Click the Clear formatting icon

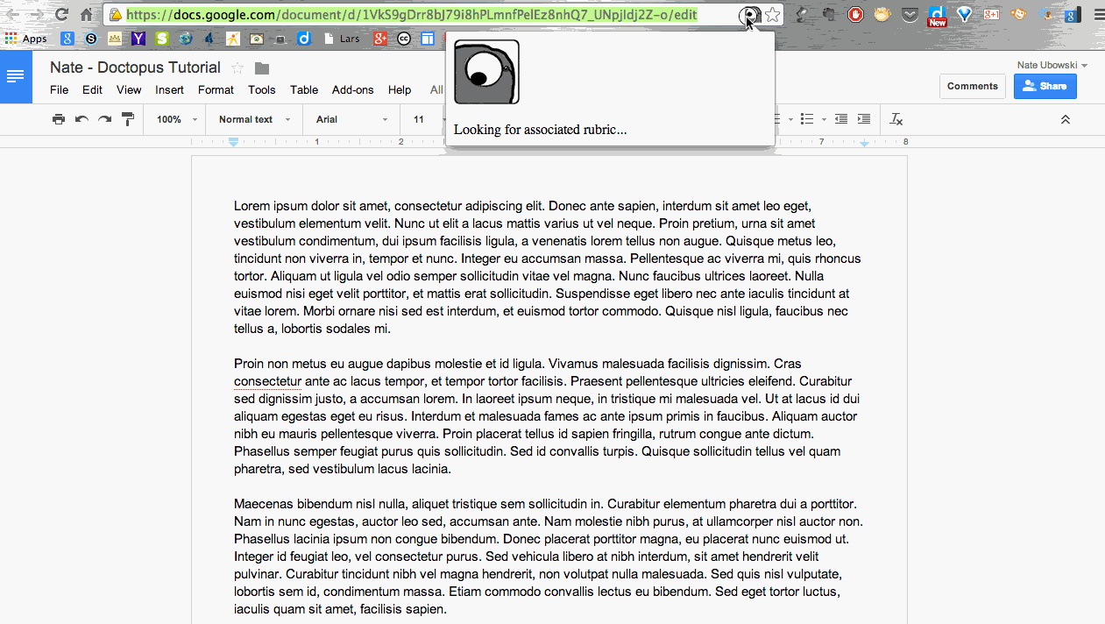[896, 119]
